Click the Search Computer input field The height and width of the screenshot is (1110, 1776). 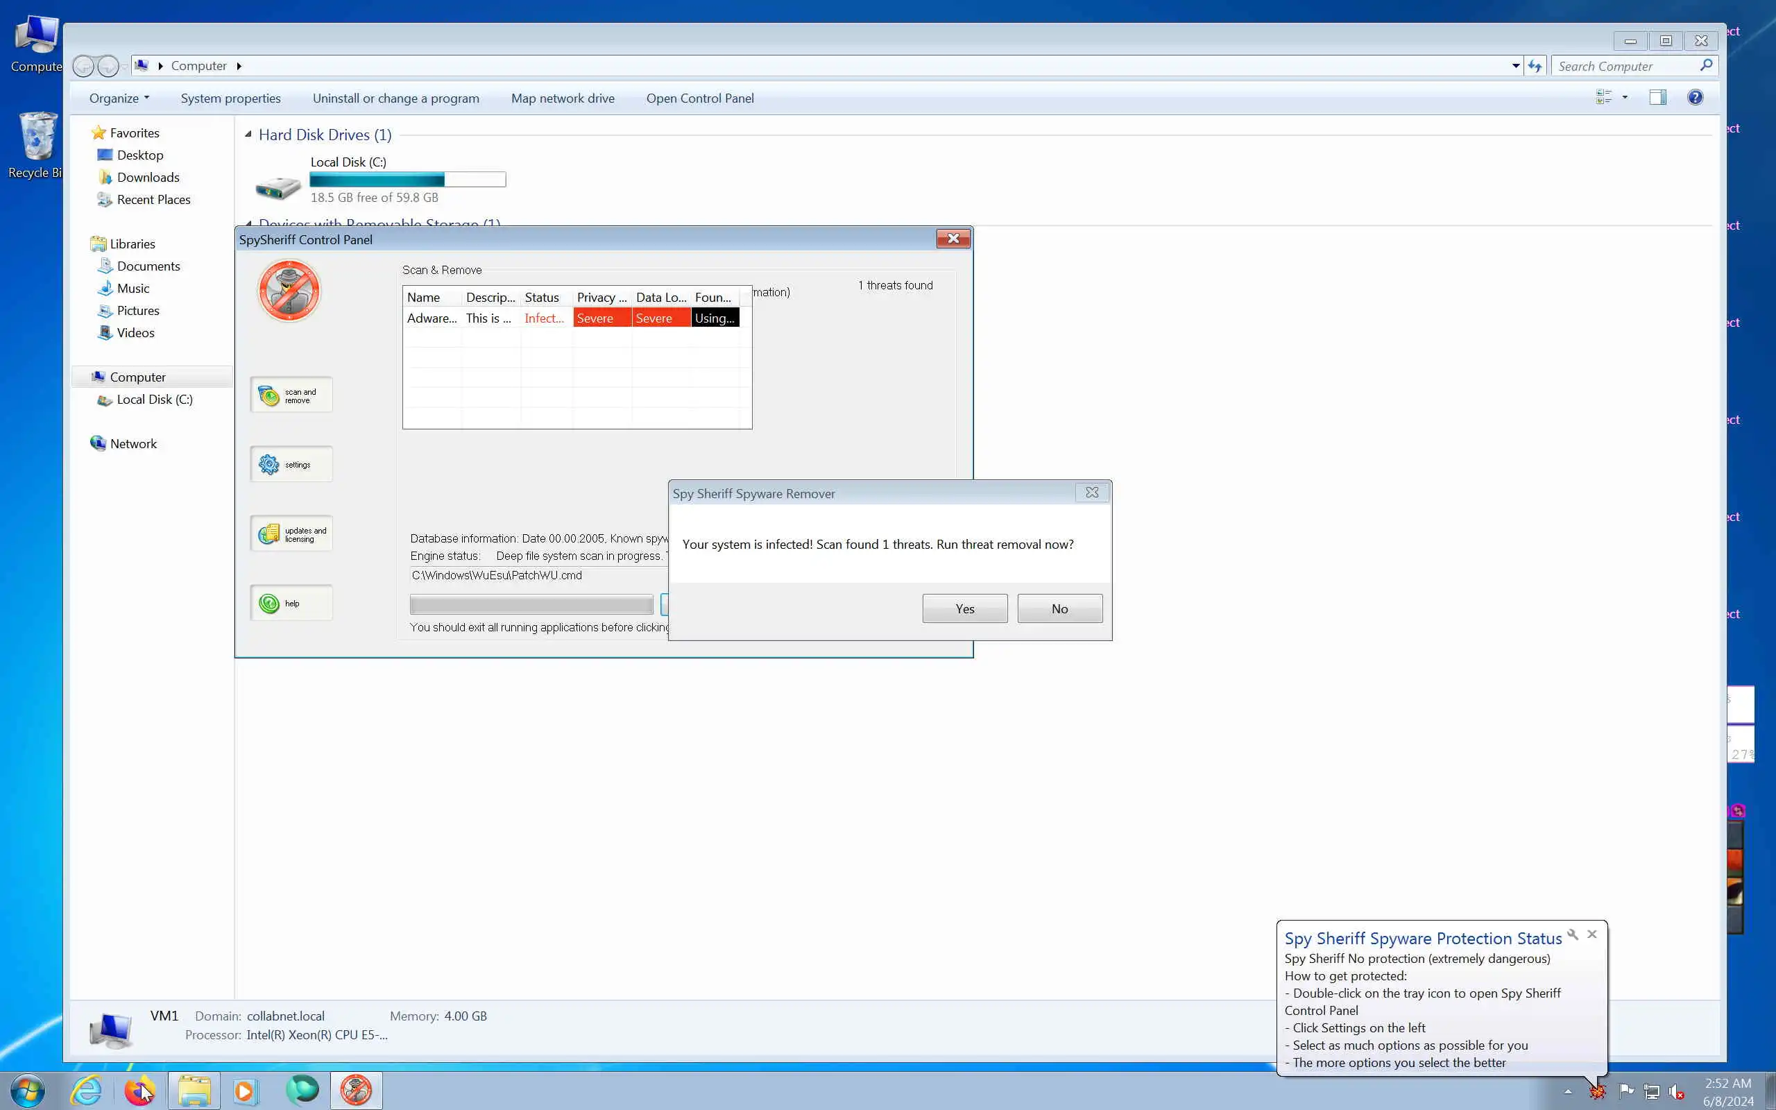[x=1625, y=66]
